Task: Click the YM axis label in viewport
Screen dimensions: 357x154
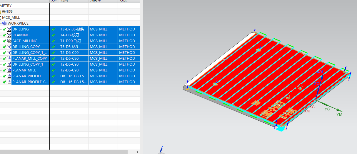Action: coord(339,114)
